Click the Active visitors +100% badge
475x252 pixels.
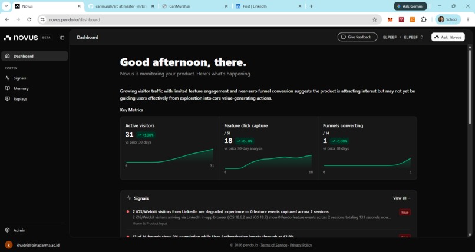point(146,135)
